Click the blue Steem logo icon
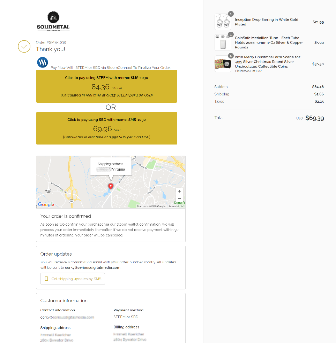Viewport: 336px width, 343px height. [x=43, y=62]
